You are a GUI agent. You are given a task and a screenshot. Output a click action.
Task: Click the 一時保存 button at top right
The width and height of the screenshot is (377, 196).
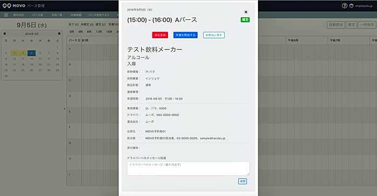[367, 25]
